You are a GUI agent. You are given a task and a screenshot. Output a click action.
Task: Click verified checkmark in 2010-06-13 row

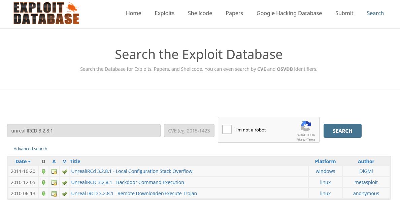(65, 193)
